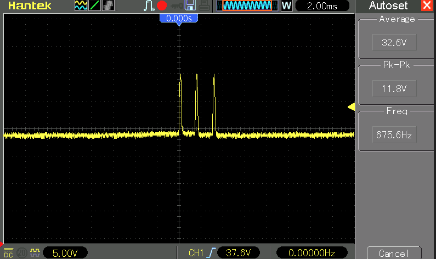This screenshot has width=436, height=259.
Task: Click the red record/stop indicator
Action: [x=162, y=6]
